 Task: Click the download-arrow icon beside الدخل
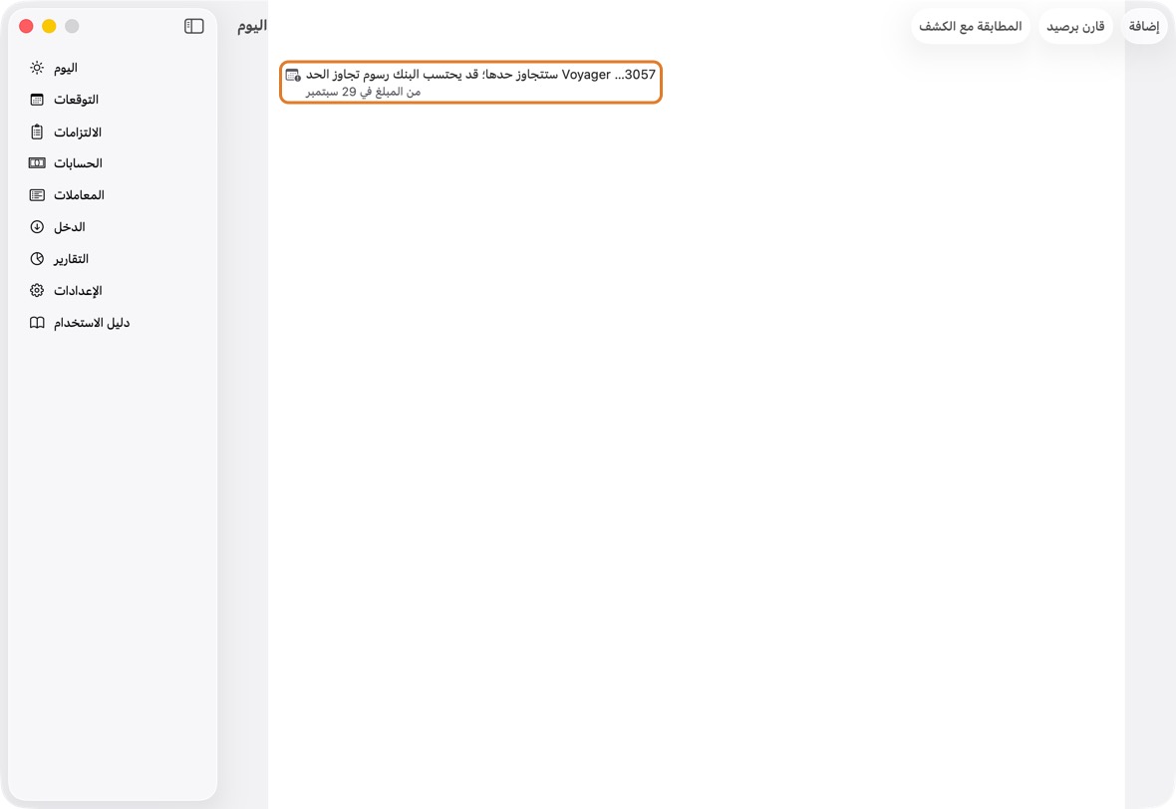pyautogui.click(x=37, y=226)
